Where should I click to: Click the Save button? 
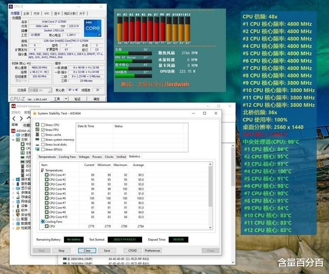[x=107, y=250]
